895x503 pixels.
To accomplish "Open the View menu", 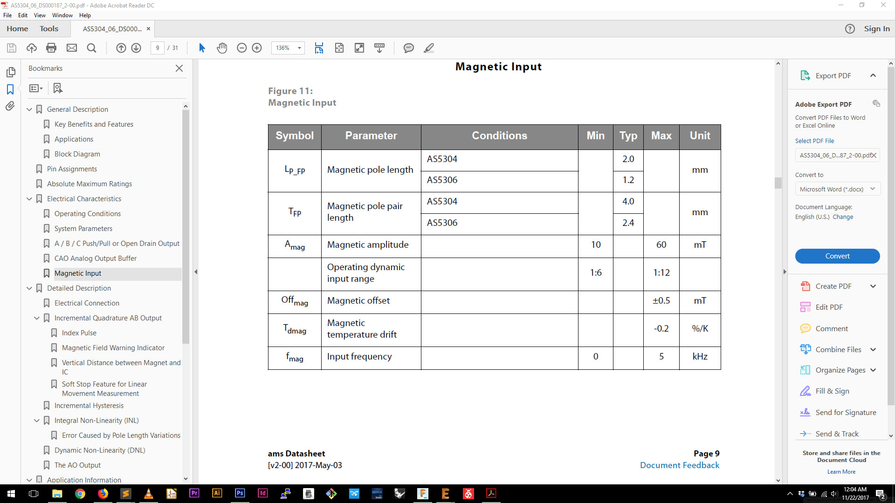I will pos(40,15).
